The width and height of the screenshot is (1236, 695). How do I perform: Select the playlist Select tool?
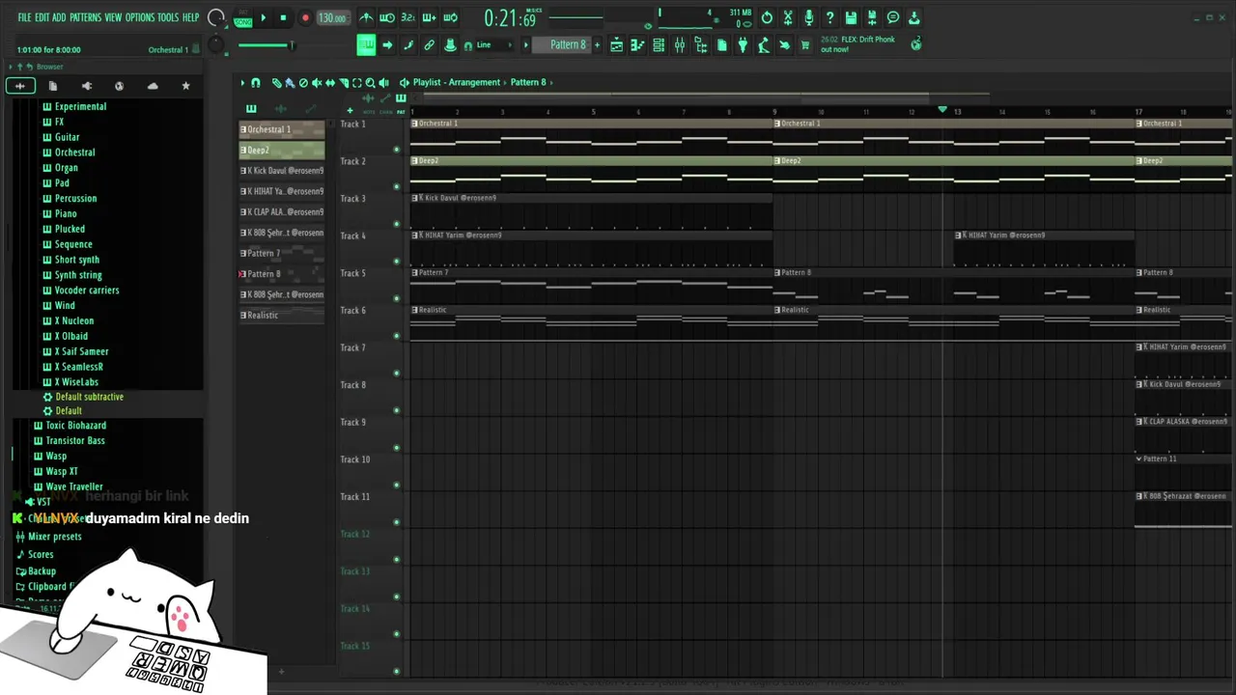coord(357,83)
